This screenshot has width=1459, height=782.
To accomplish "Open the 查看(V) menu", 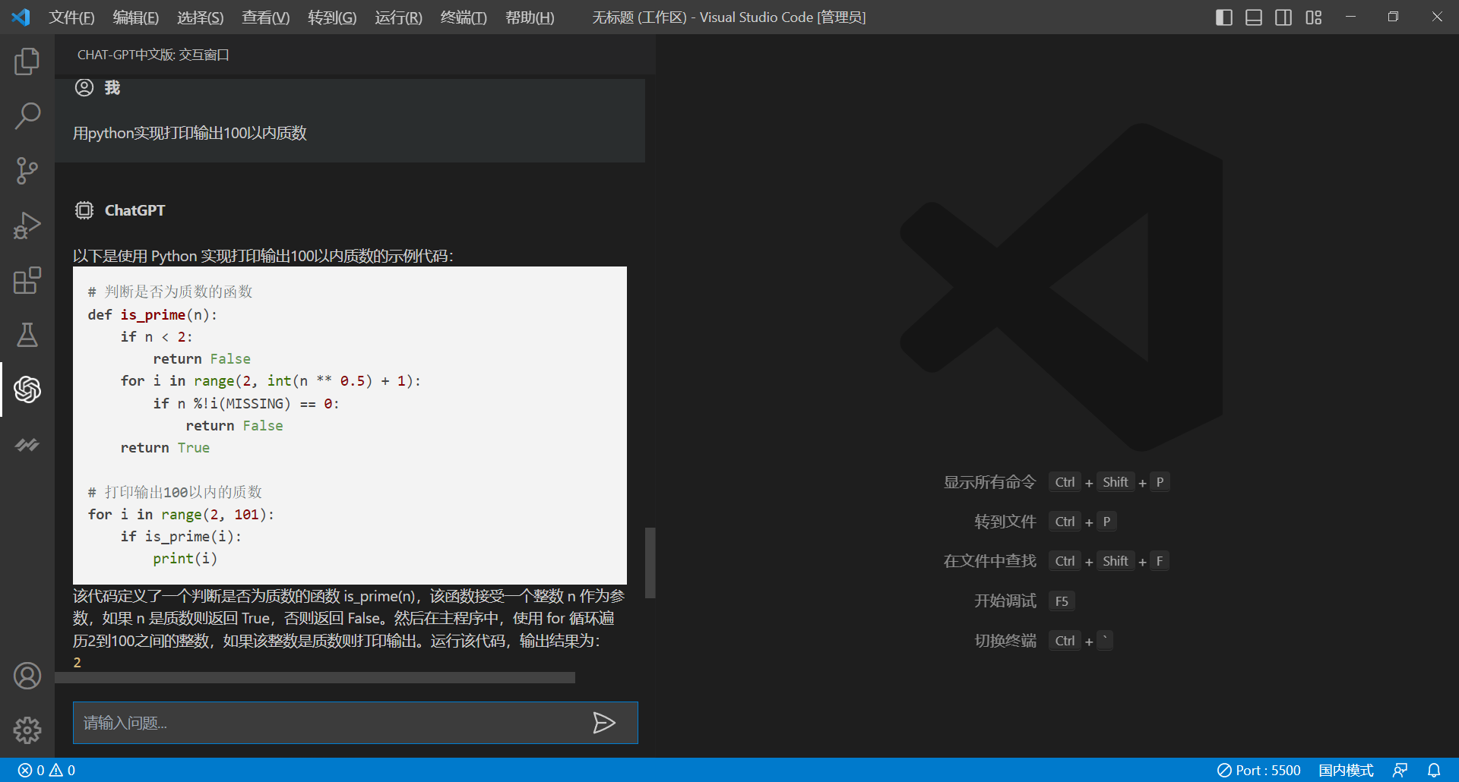I will point(266,17).
